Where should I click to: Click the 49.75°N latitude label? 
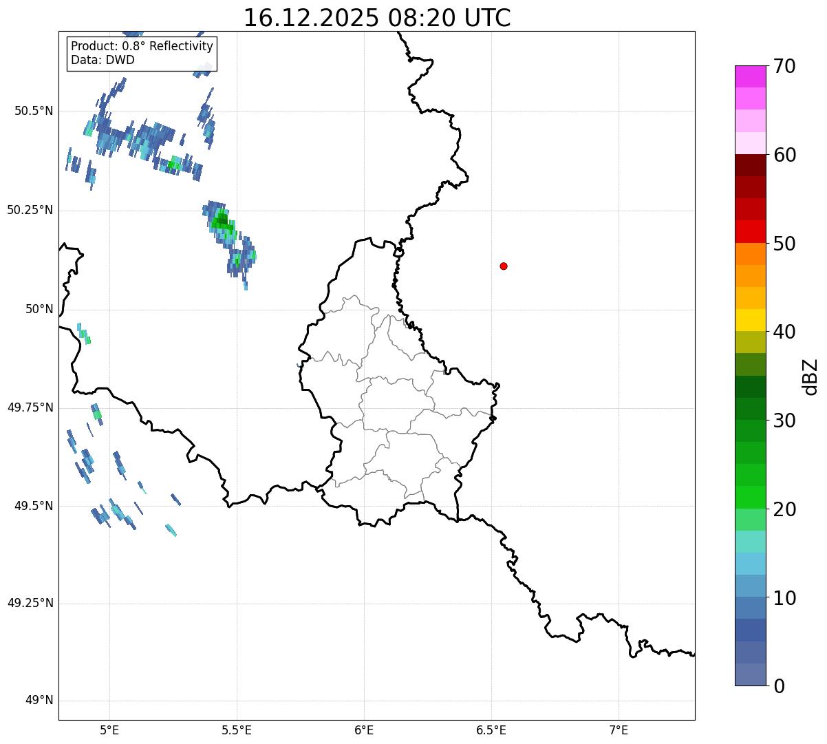(30, 407)
